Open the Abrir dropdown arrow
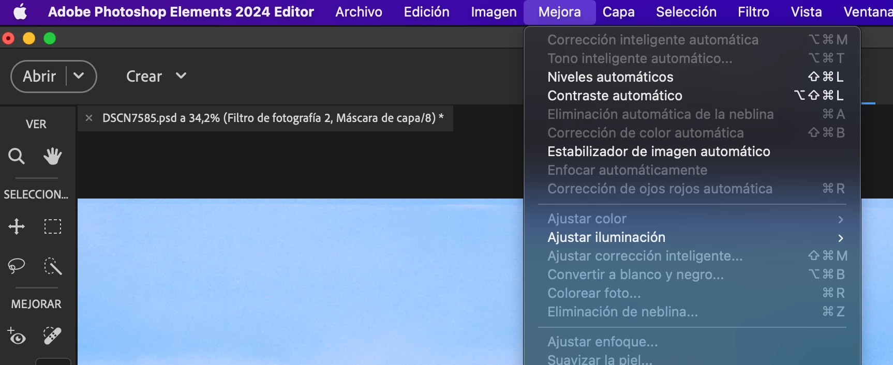The height and width of the screenshot is (365, 893). 79,76
